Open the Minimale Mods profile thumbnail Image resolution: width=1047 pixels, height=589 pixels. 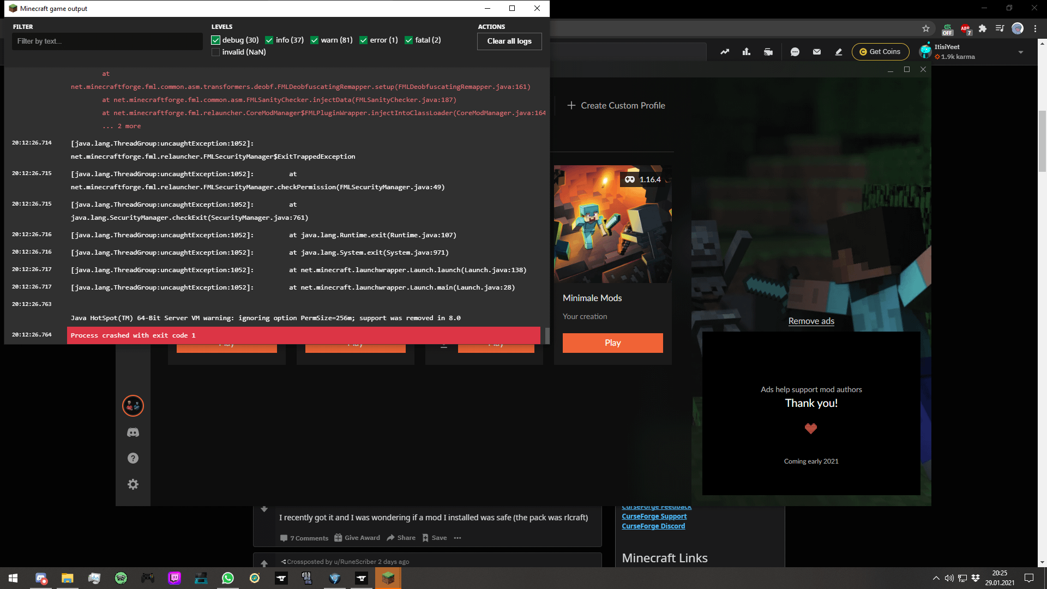(613, 224)
